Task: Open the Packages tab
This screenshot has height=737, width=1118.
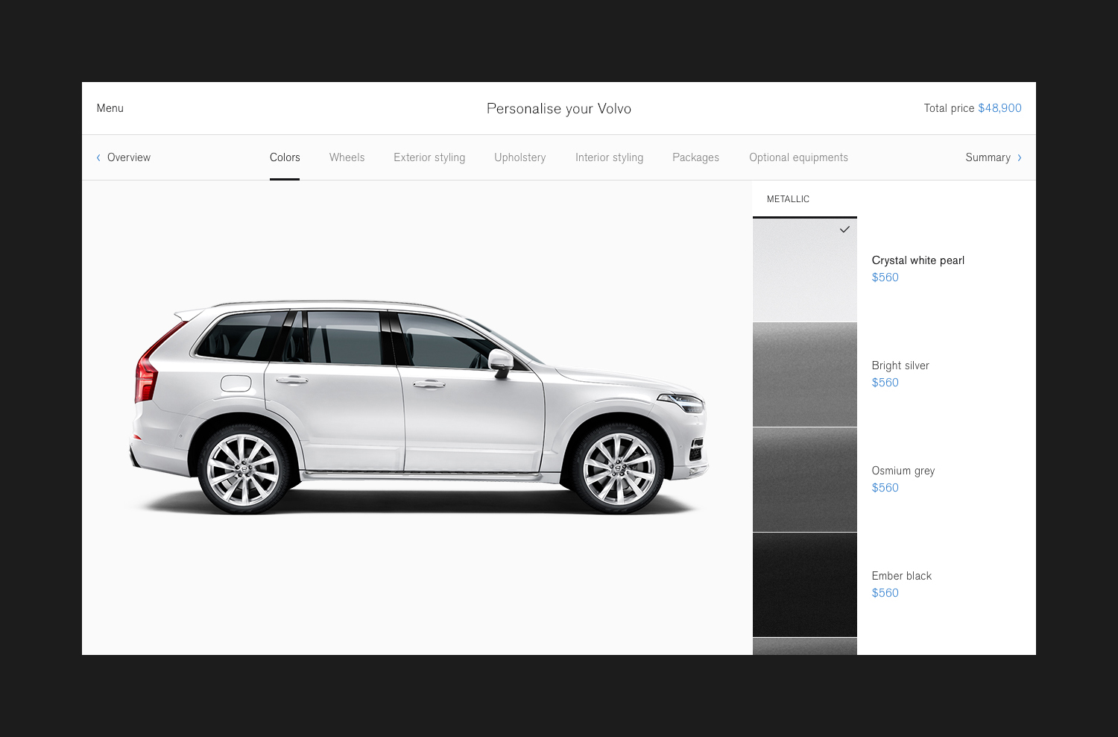Action: tap(696, 157)
